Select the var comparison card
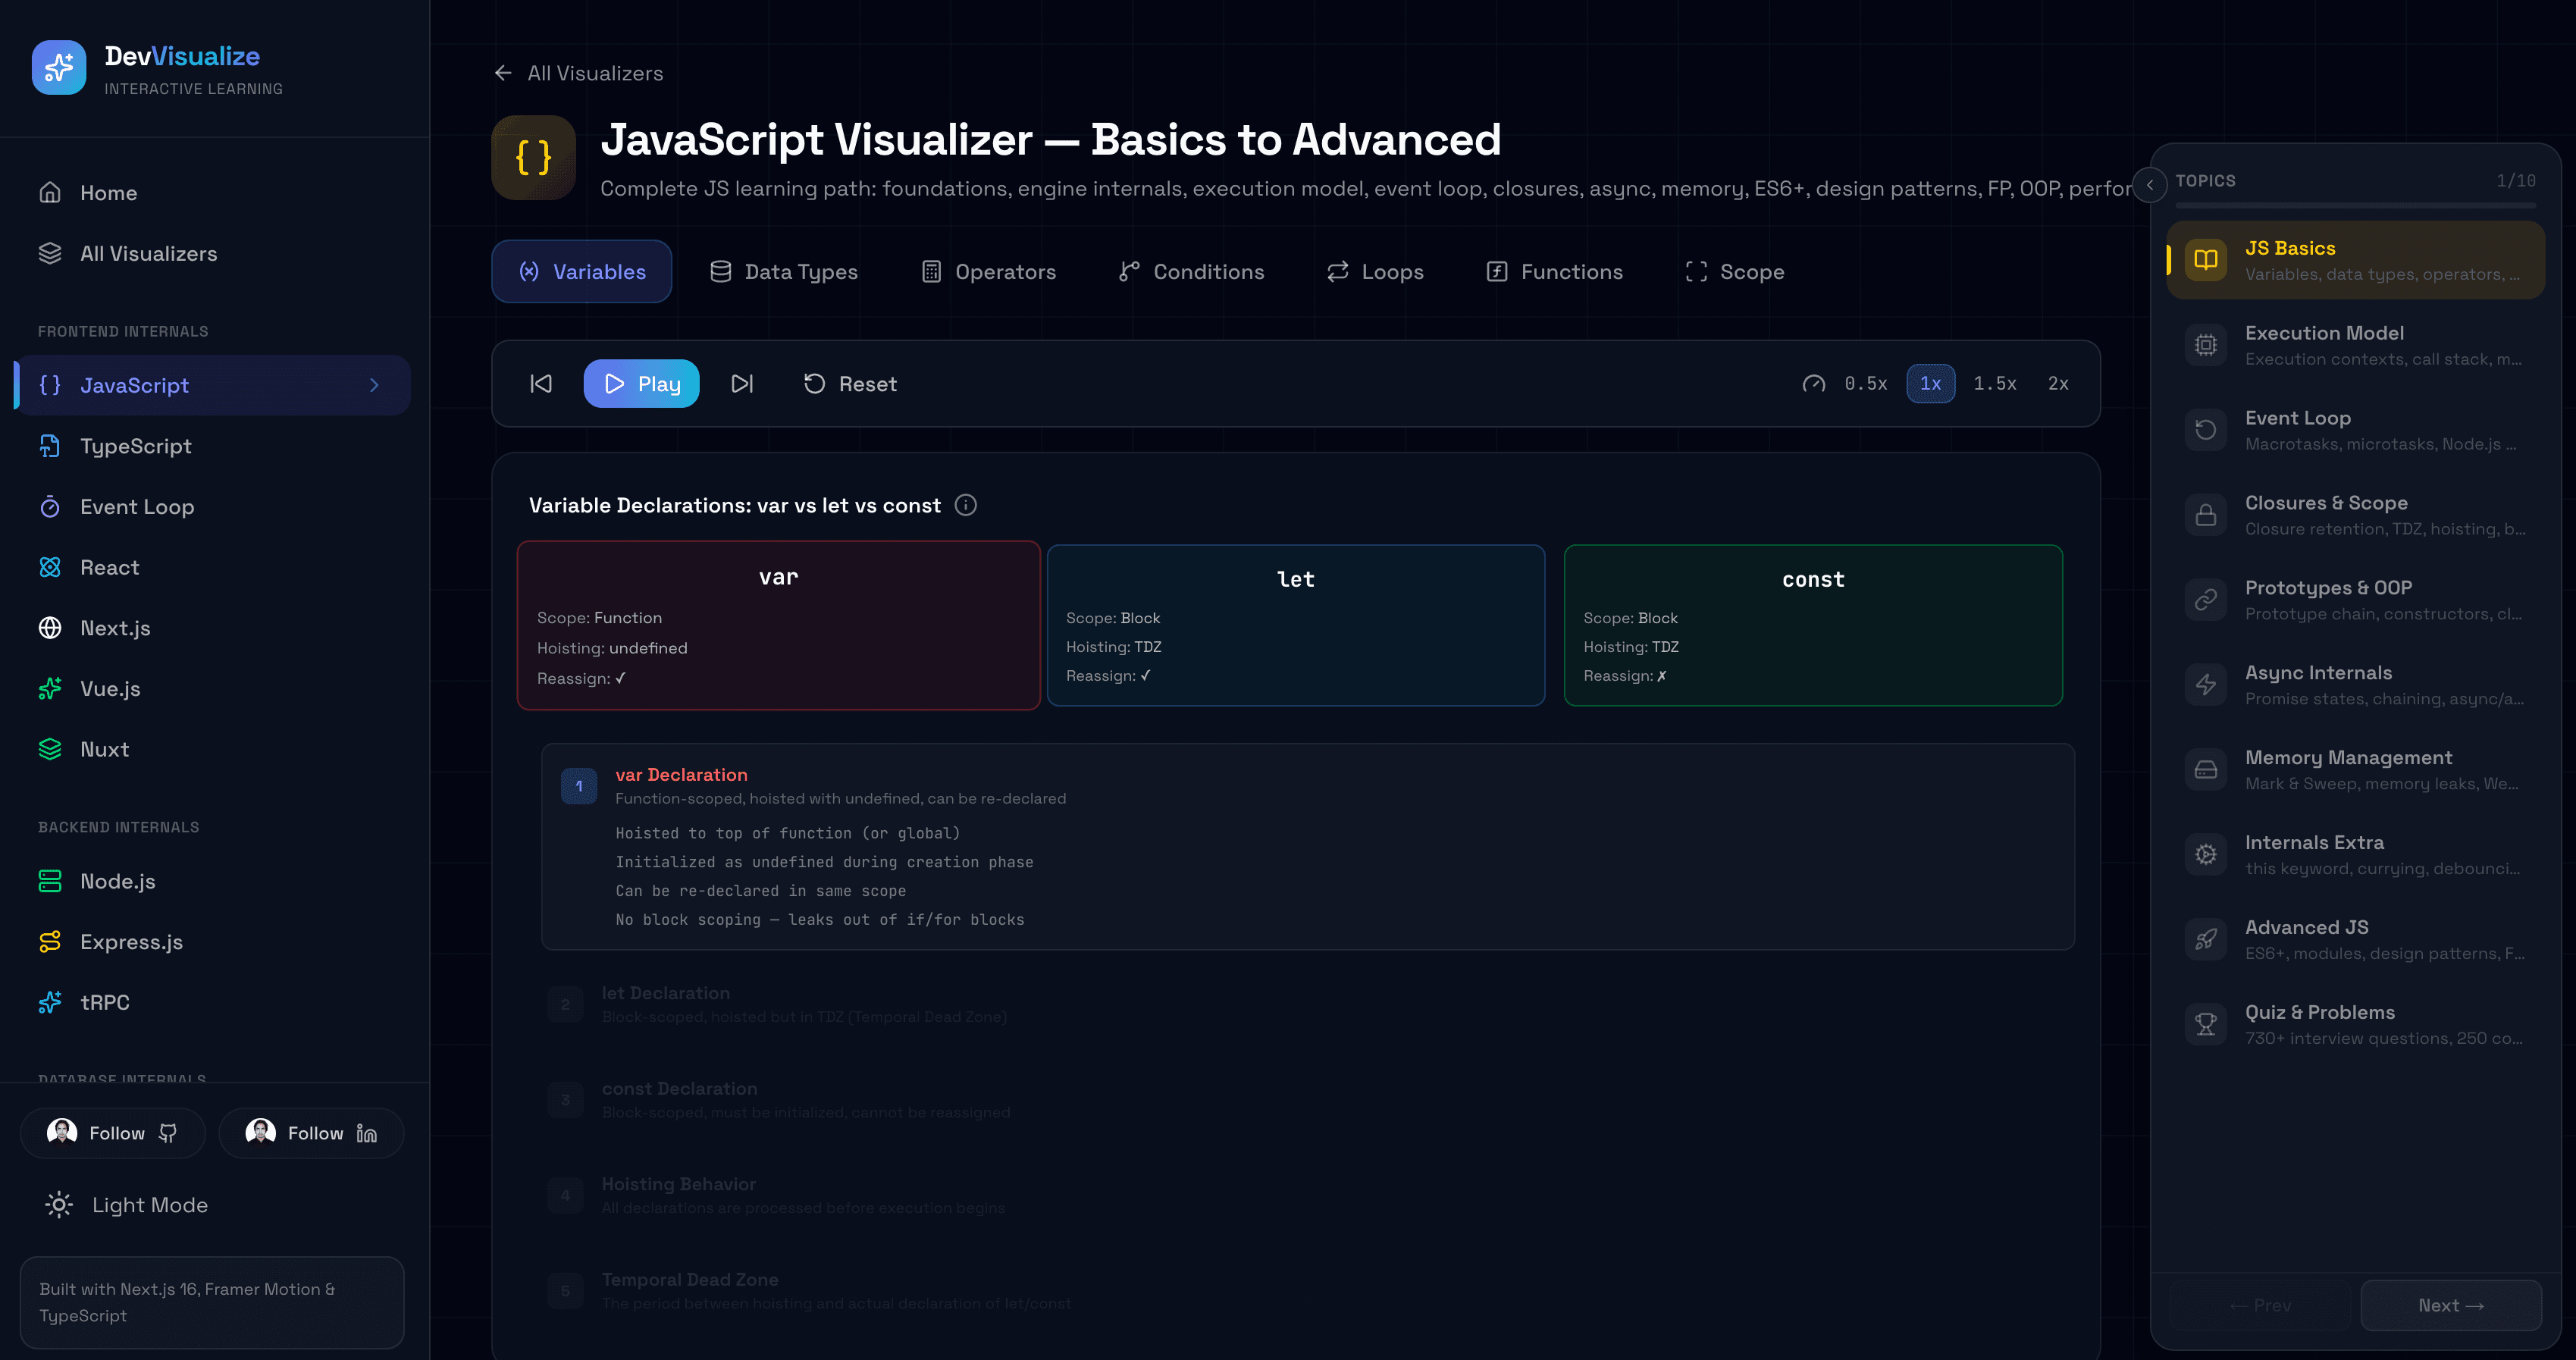Image resolution: width=2576 pixels, height=1360 pixels. (x=778, y=626)
